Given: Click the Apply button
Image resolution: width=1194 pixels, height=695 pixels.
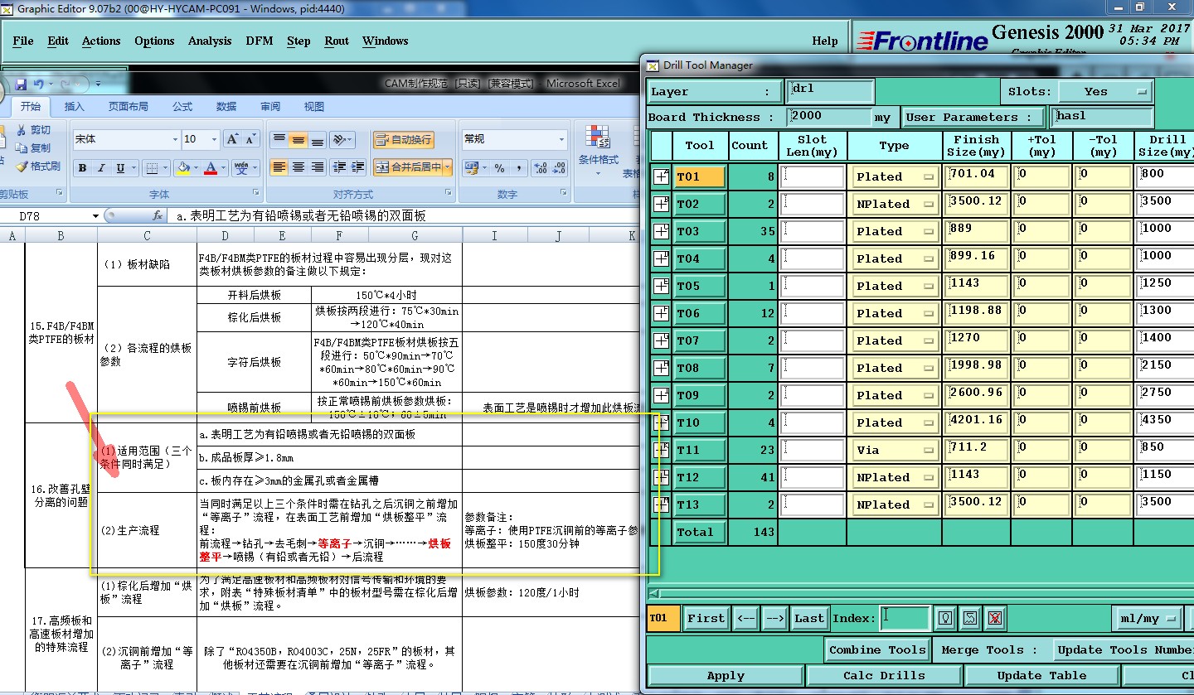Looking at the screenshot, I should click(x=726, y=676).
